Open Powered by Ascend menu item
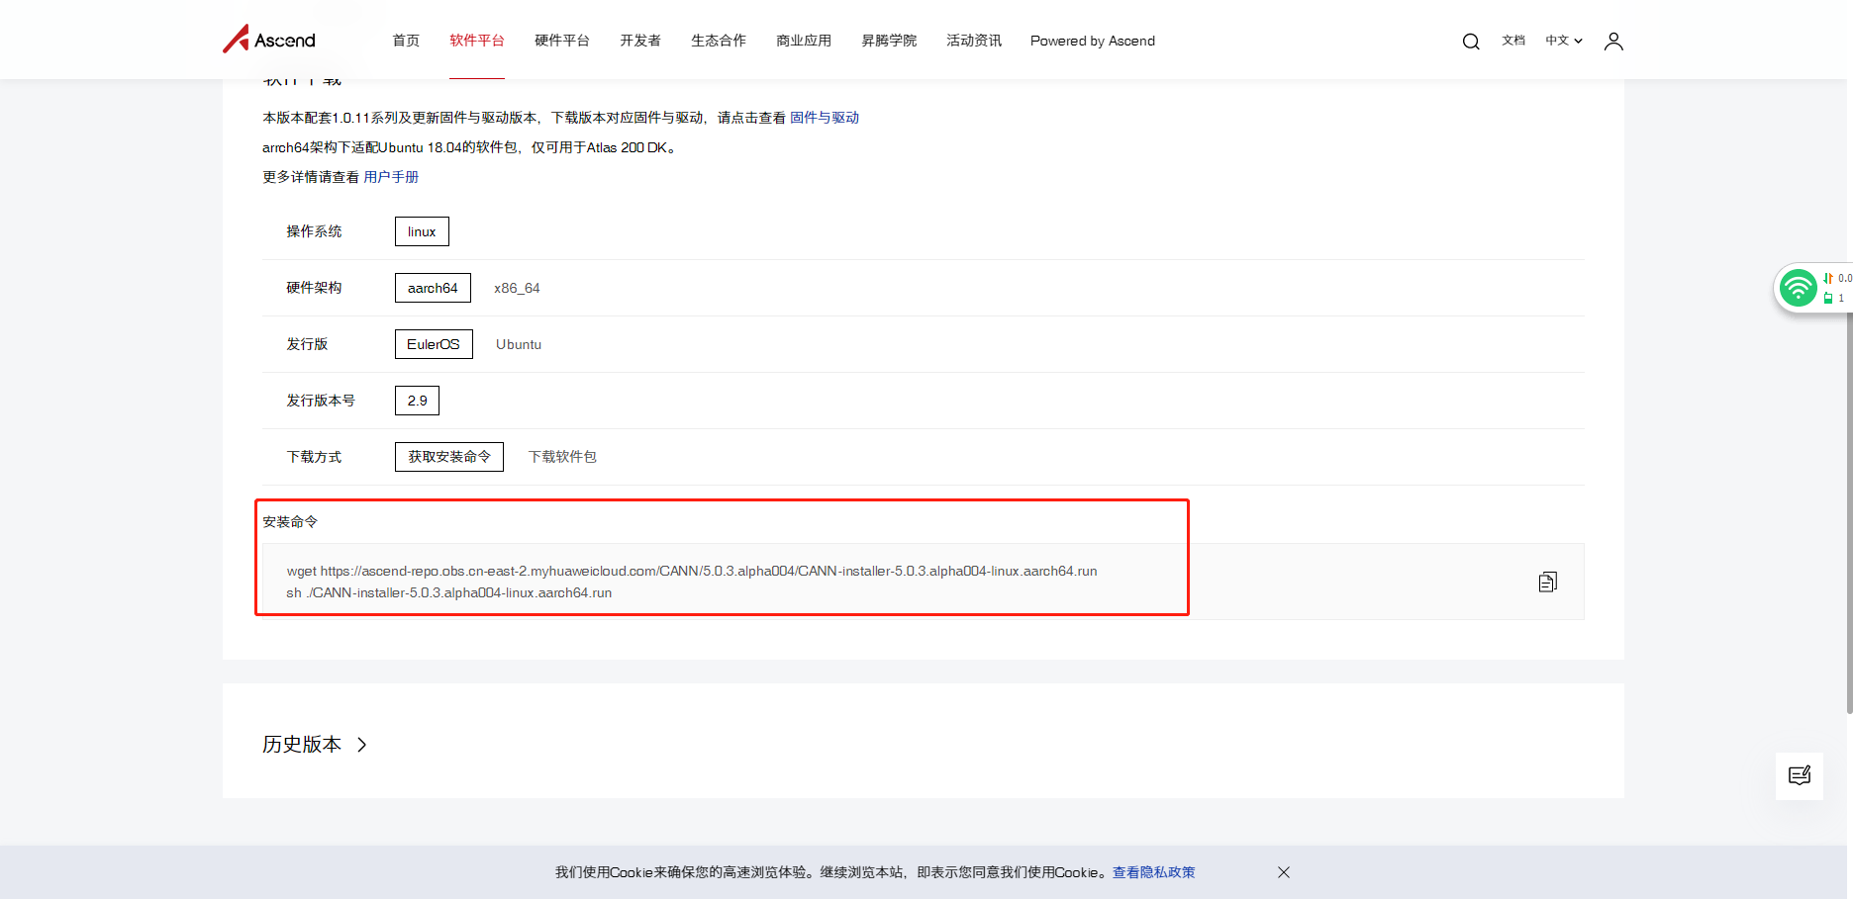This screenshot has height=899, width=1853. (1093, 41)
